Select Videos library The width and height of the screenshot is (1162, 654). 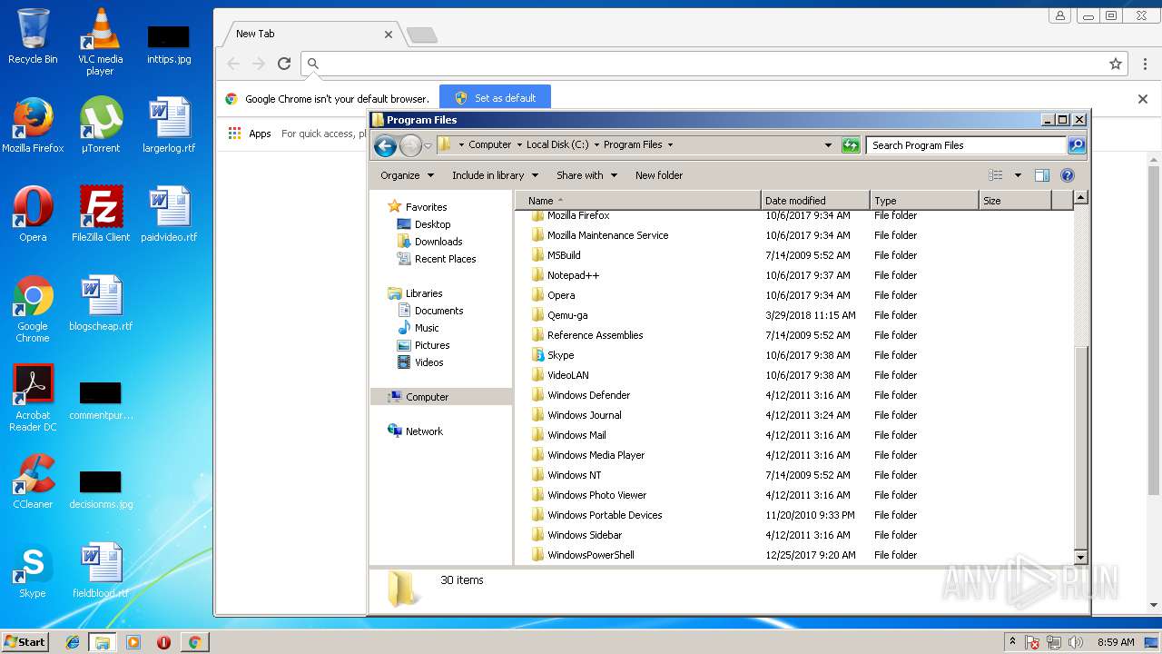coord(428,362)
